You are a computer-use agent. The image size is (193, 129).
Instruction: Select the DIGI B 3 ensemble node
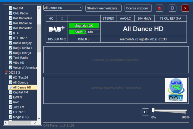pos(14,73)
